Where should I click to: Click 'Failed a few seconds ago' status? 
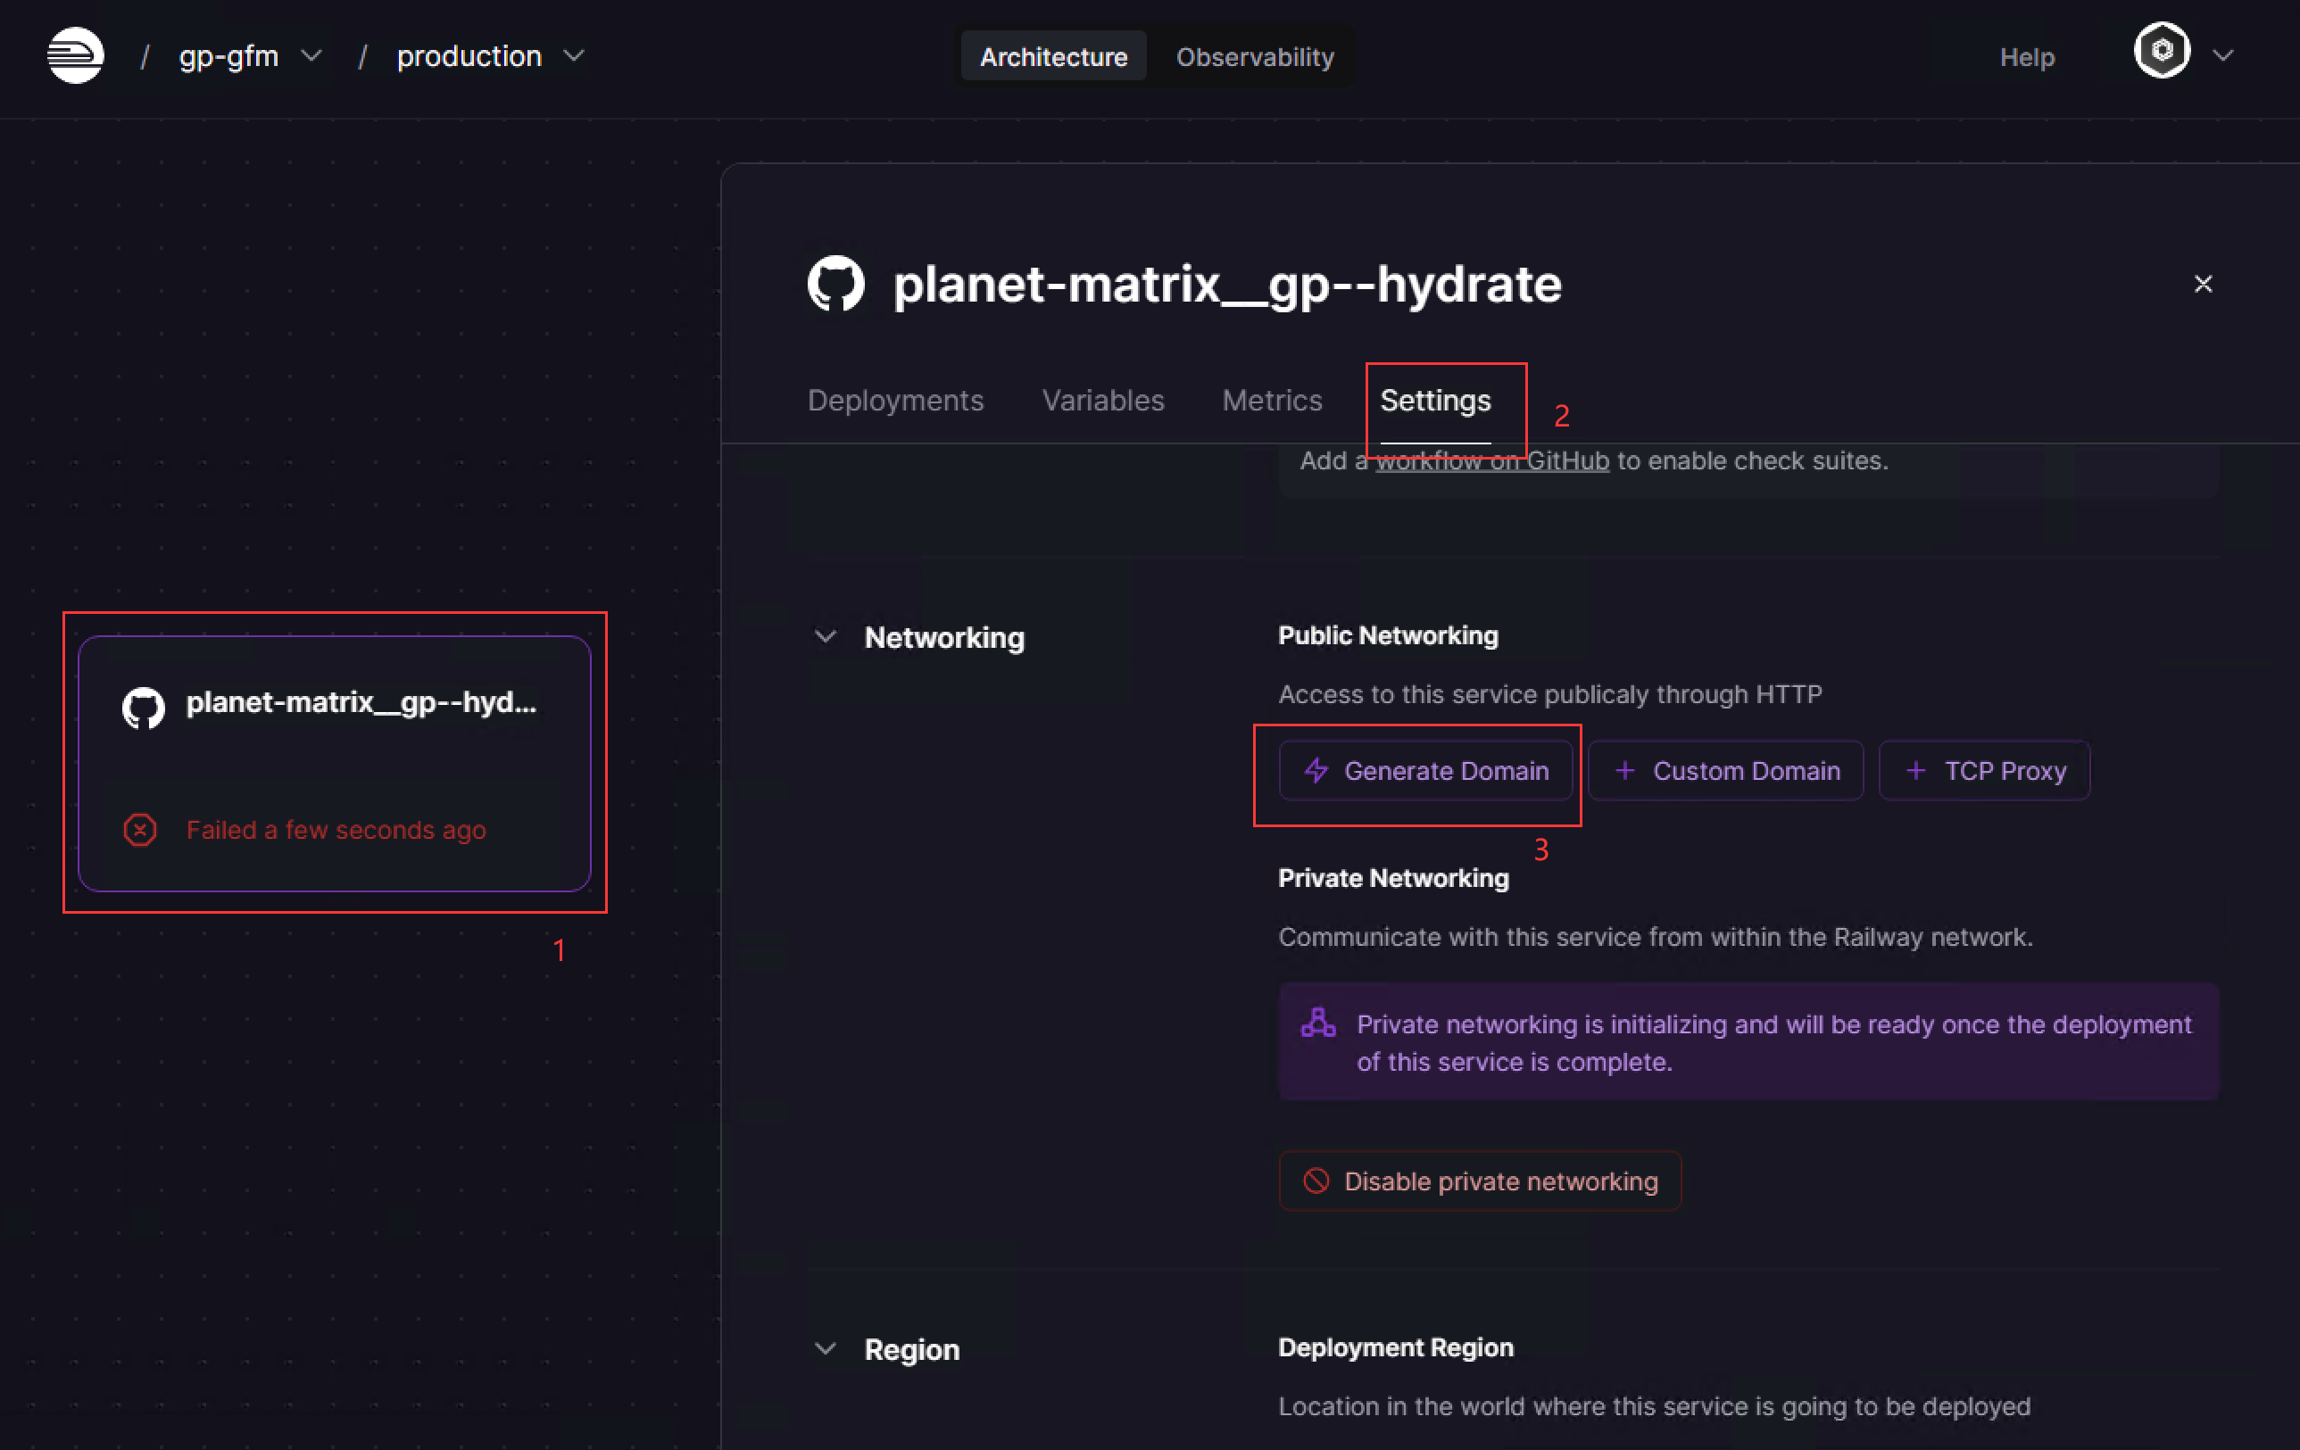pos(336,829)
